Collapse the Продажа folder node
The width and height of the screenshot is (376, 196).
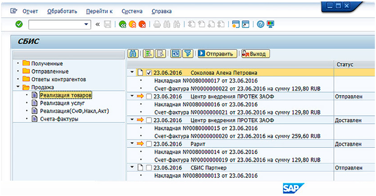pyautogui.click(x=17, y=87)
